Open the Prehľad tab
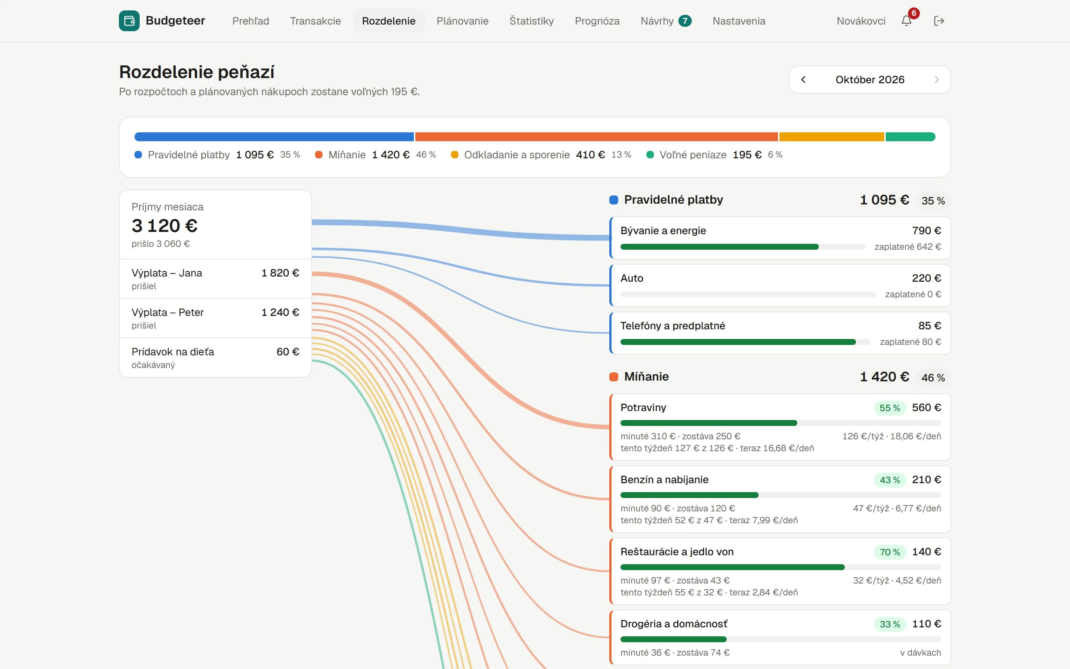 point(251,21)
